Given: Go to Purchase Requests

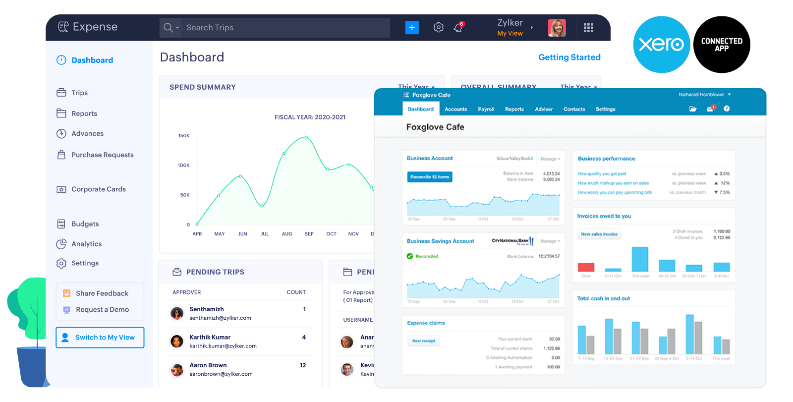Looking at the screenshot, I should [103, 155].
